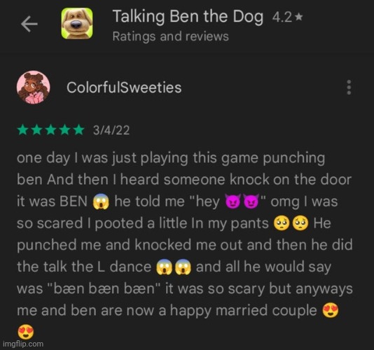Tap the 'Talking Ben the Dog' title
Screen dimensions: 374x350
[x=188, y=17]
